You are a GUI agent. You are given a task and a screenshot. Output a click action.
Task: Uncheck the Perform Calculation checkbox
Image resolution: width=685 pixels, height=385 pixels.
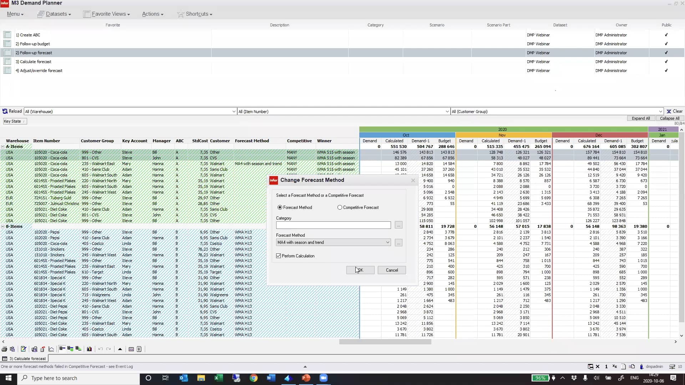(279, 256)
